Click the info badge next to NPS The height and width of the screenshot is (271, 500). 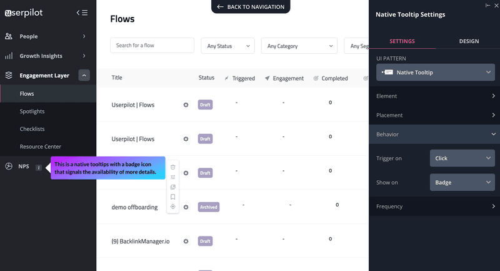coord(39,167)
